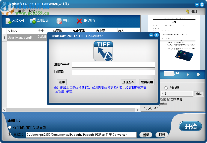Close the main converter window
The width and height of the screenshot is (207, 143).
(202, 5)
